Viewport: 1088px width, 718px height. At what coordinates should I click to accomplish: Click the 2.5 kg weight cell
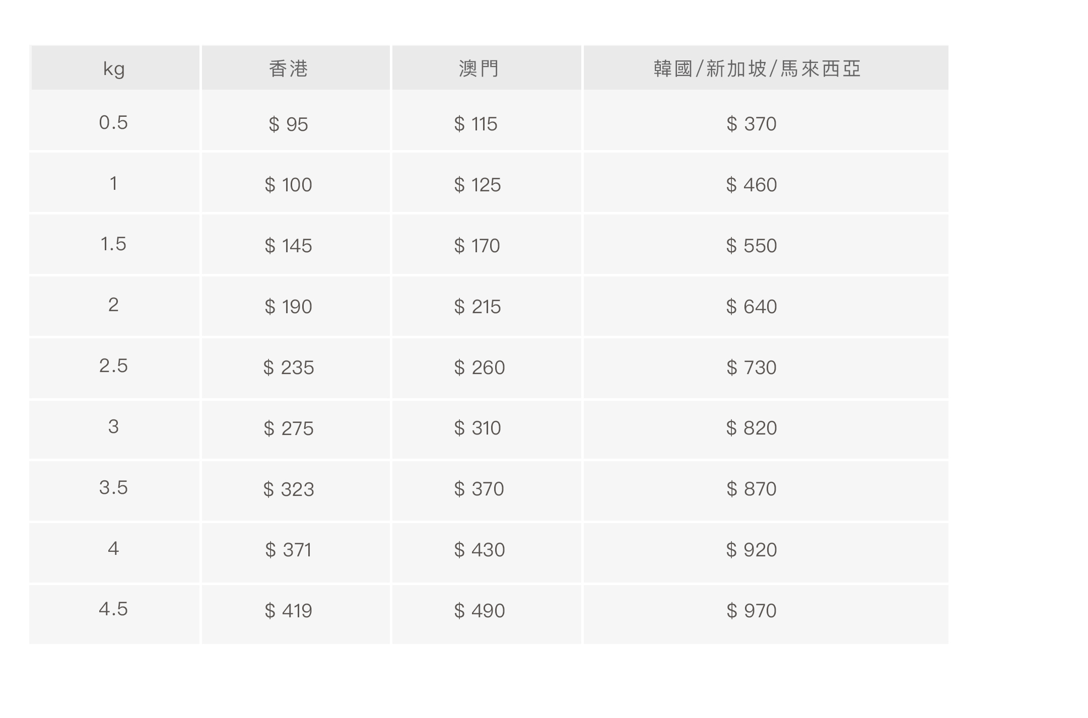pyautogui.click(x=113, y=366)
